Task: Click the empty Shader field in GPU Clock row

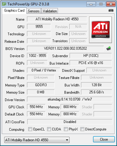Action: coord(103,107)
